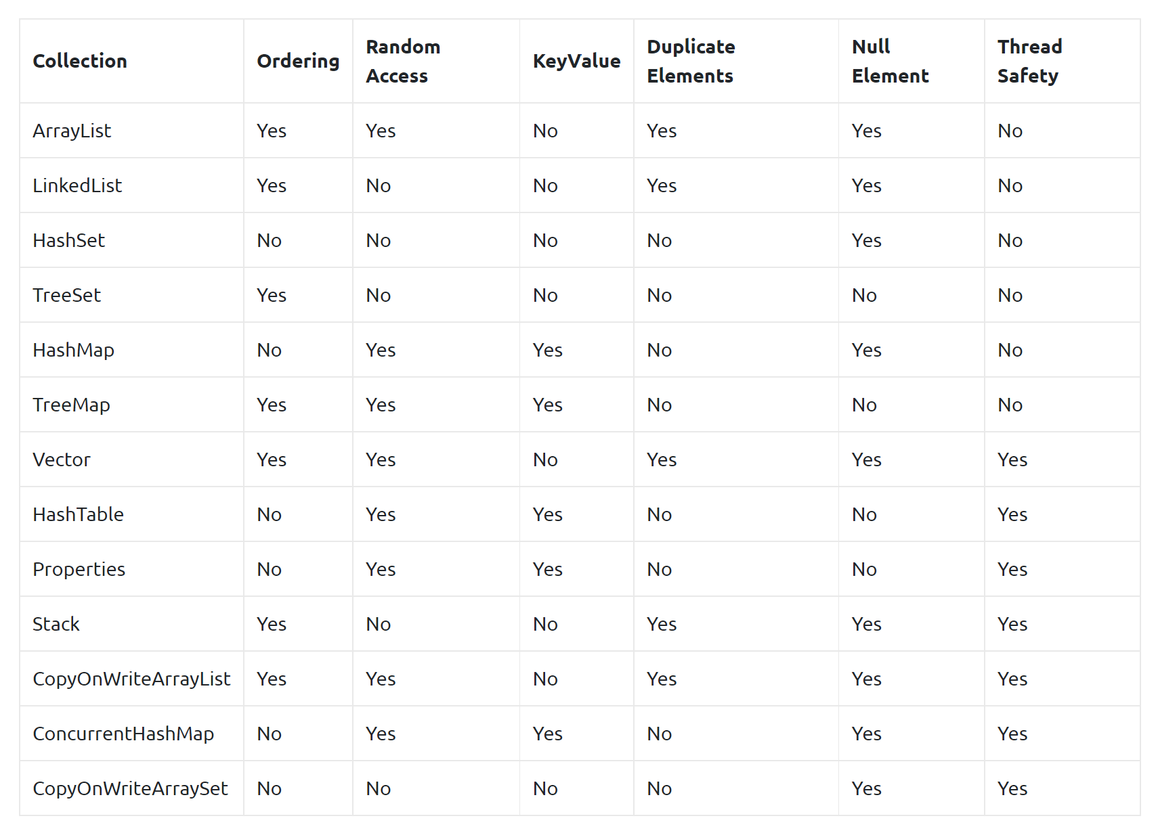Select the CopyOnWriteArraySet row name
The width and height of the screenshot is (1158, 831).
[x=130, y=788]
